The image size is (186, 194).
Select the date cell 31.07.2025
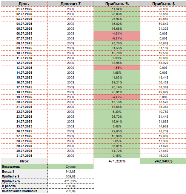pyautogui.click(x=24, y=156)
